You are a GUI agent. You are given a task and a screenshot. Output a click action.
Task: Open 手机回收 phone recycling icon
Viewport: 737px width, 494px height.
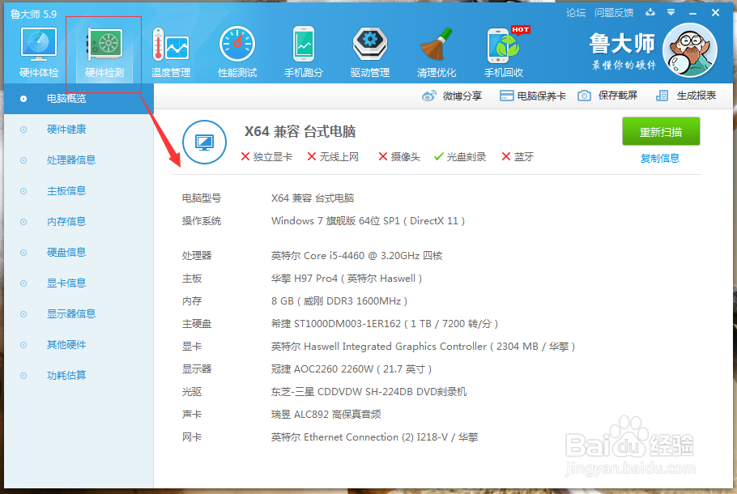click(504, 45)
